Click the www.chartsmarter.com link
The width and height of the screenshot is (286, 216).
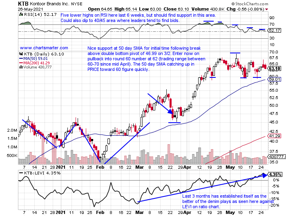[x=44, y=48]
